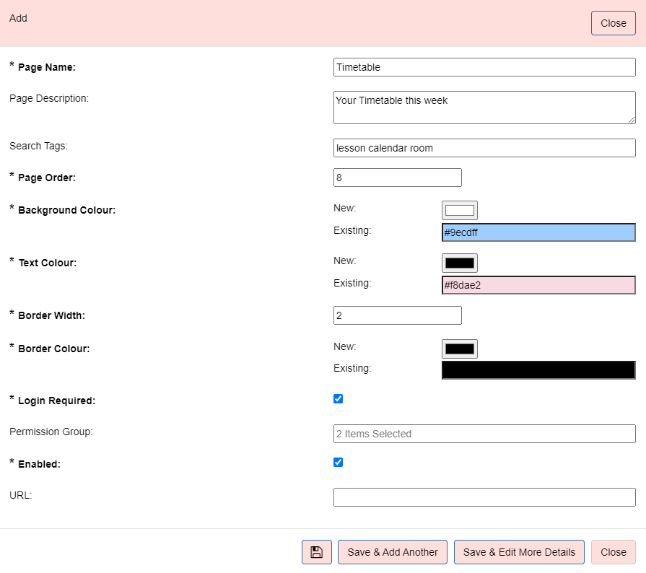646x573 pixels.
Task: Focus the Page Order field
Action: (x=397, y=178)
